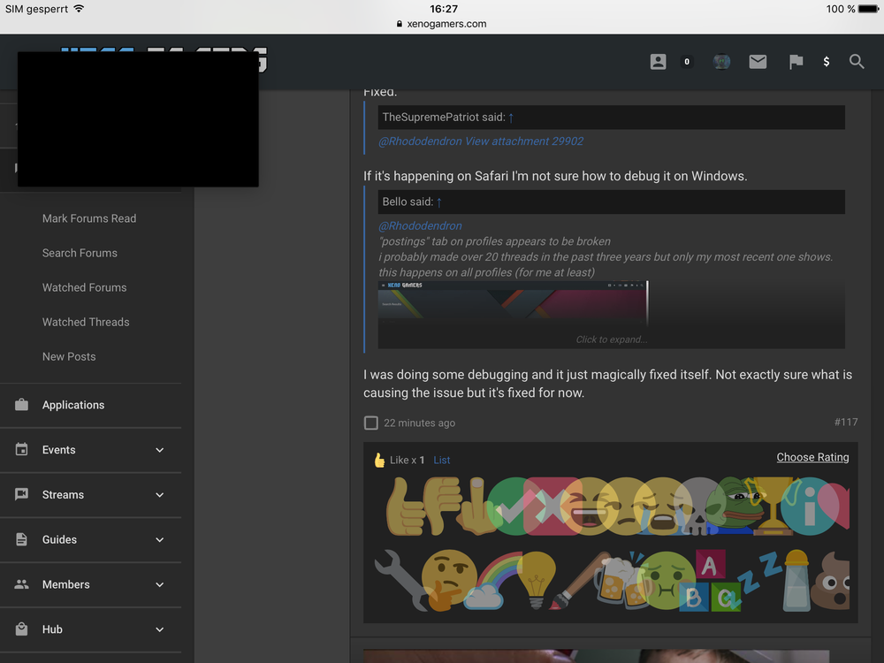Rate the post with thumbs down
Viewport: 884px width, 663px height.
[x=441, y=506]
